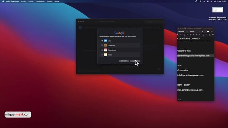The image size is (228, 128).
Task: Open the Helvetica font dropdown in TextEdit
Action: [182, 32]
